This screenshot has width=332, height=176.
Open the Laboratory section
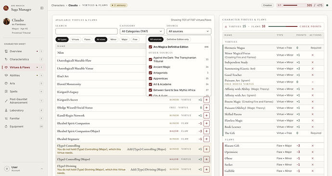click(x=23, y=110)
